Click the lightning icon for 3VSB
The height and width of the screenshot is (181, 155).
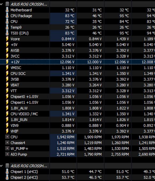tap(7, 79)
